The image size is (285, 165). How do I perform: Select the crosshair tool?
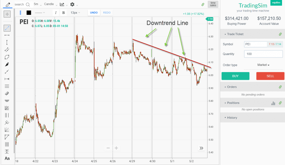click(7, 14)
